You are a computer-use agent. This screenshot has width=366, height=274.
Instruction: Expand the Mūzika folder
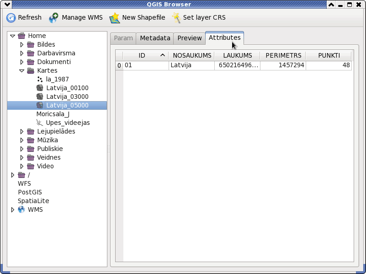pos(22,140)
